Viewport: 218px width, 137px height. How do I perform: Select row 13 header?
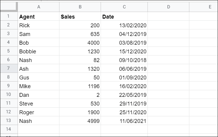pyautogui.click(x=8, y=121)
